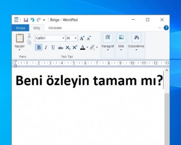Open the Dosya file menu

tap(20, 28)
